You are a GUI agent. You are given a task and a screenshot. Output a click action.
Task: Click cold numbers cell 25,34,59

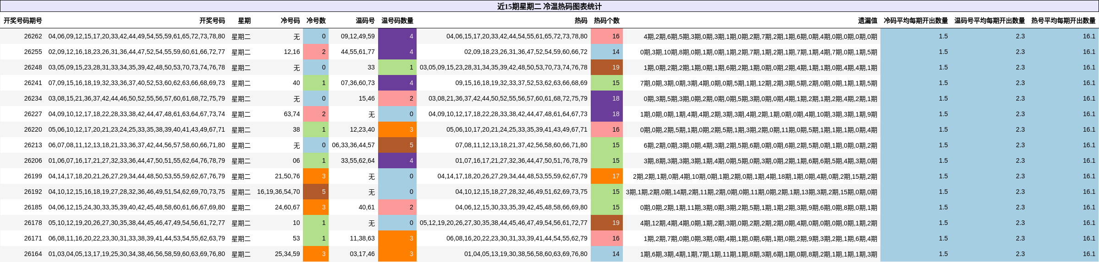tap(288, 254)
